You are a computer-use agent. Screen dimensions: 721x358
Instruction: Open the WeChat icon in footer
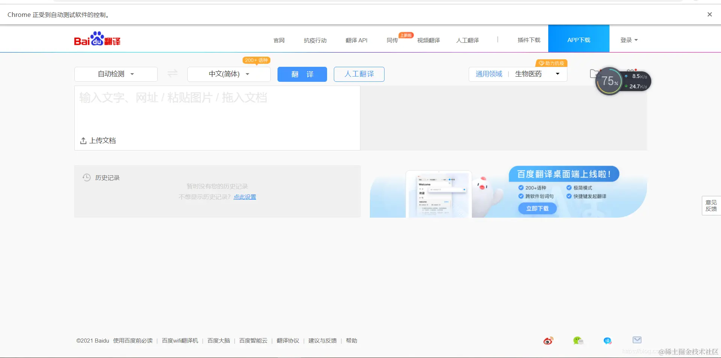click(578, 341)
